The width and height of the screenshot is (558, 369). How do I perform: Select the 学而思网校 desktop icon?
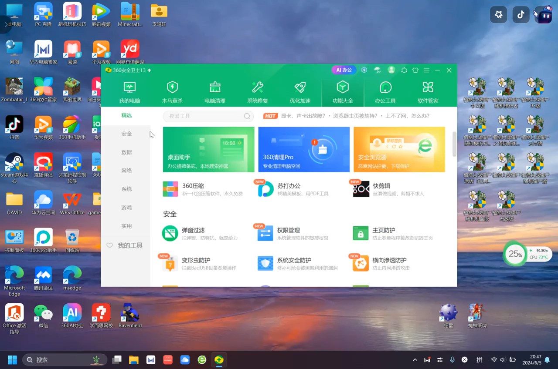(101, 316)
